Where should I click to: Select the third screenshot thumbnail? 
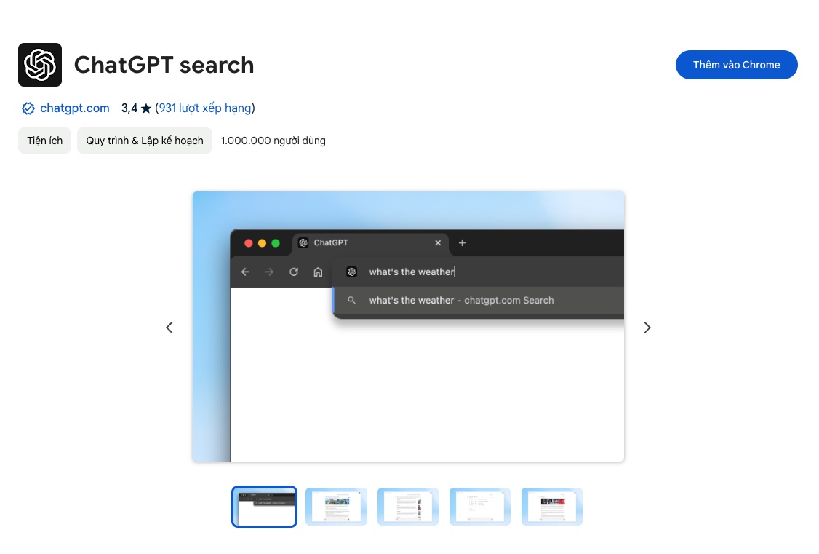408,506
